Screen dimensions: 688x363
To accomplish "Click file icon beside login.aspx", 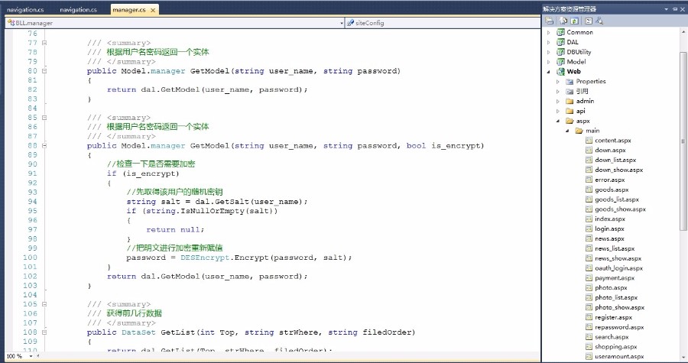I will point(589,228).
